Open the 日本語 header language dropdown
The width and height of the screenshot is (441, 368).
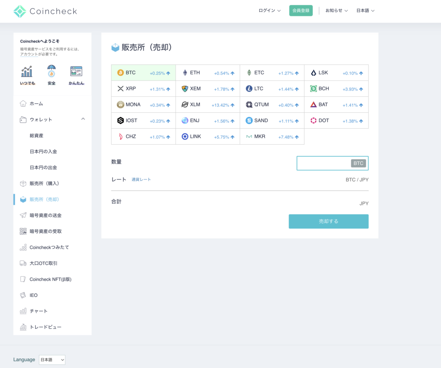[365, 11]
